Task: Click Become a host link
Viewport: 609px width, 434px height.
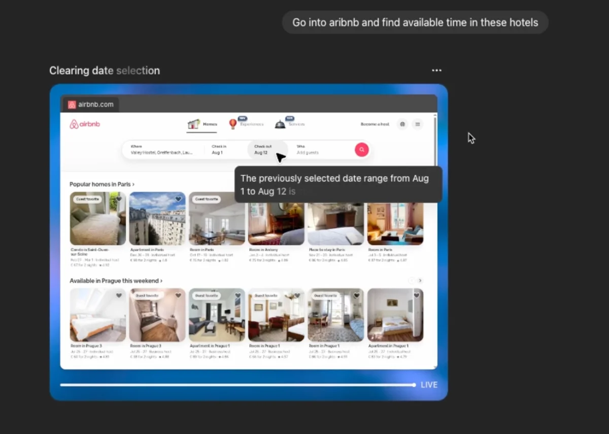Action: click(x=375, y=124)
